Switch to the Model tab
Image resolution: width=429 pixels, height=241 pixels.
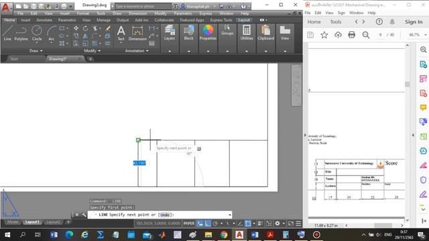[x=12, y=222]
